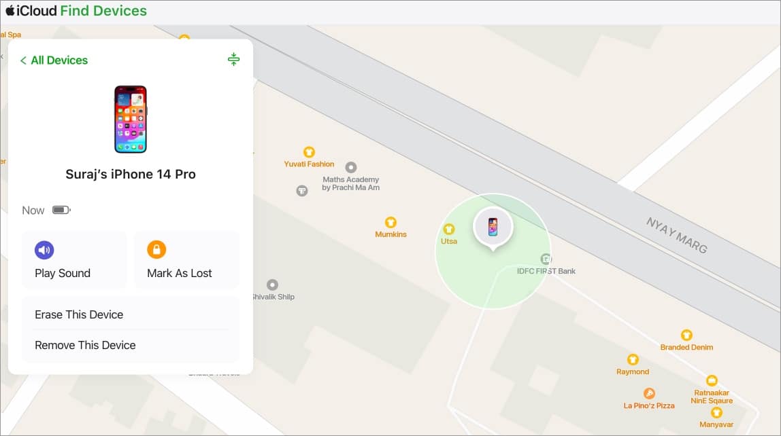Click the Mumkins label text
Image resolution: width=781 pixels, height=436 pixels.
390,234
